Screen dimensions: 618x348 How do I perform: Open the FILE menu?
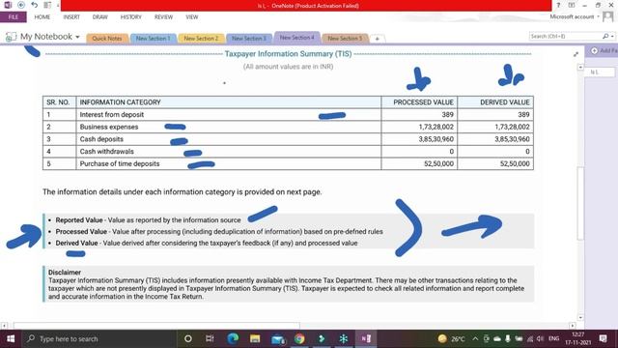pyautogui.click(x=14, y=17)
